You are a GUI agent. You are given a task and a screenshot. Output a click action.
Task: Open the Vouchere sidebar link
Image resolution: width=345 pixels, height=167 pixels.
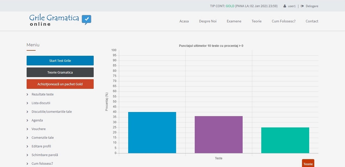[39, 129]
